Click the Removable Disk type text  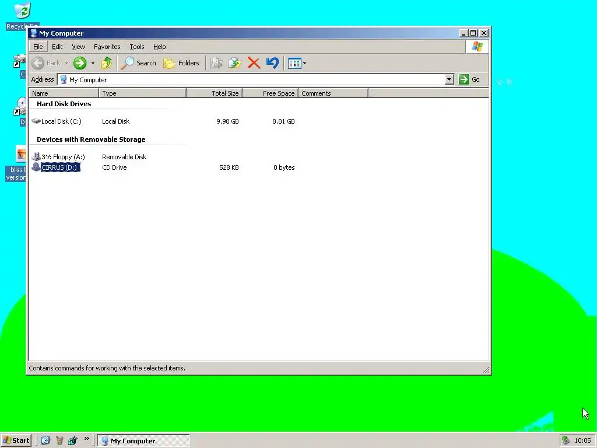(x=124, y=156)
